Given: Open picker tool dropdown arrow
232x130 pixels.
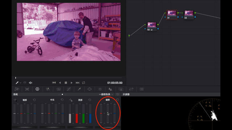Looking at the screenshot, I should 21,83.
